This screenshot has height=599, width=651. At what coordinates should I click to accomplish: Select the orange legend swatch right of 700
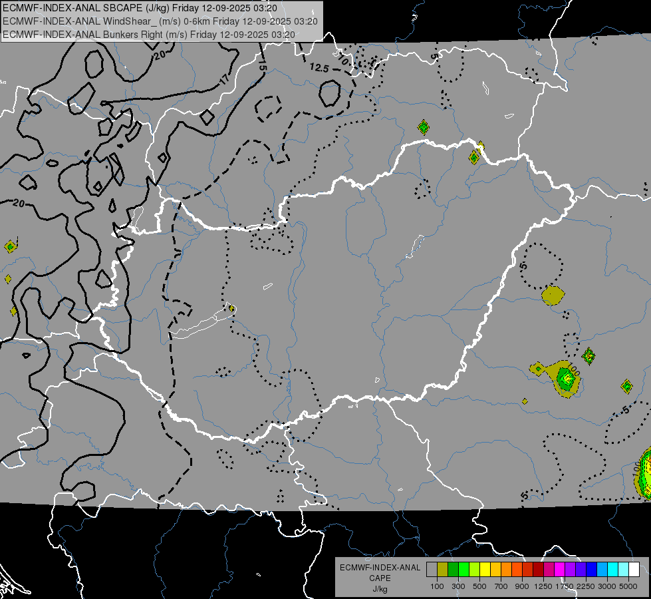(x=507, y=569)
